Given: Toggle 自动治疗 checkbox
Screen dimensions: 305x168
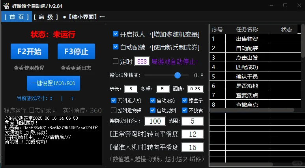Looking at the screenshot, I should pos(152,100).
